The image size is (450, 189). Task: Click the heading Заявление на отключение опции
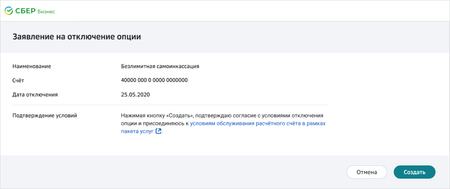point(77,37)
